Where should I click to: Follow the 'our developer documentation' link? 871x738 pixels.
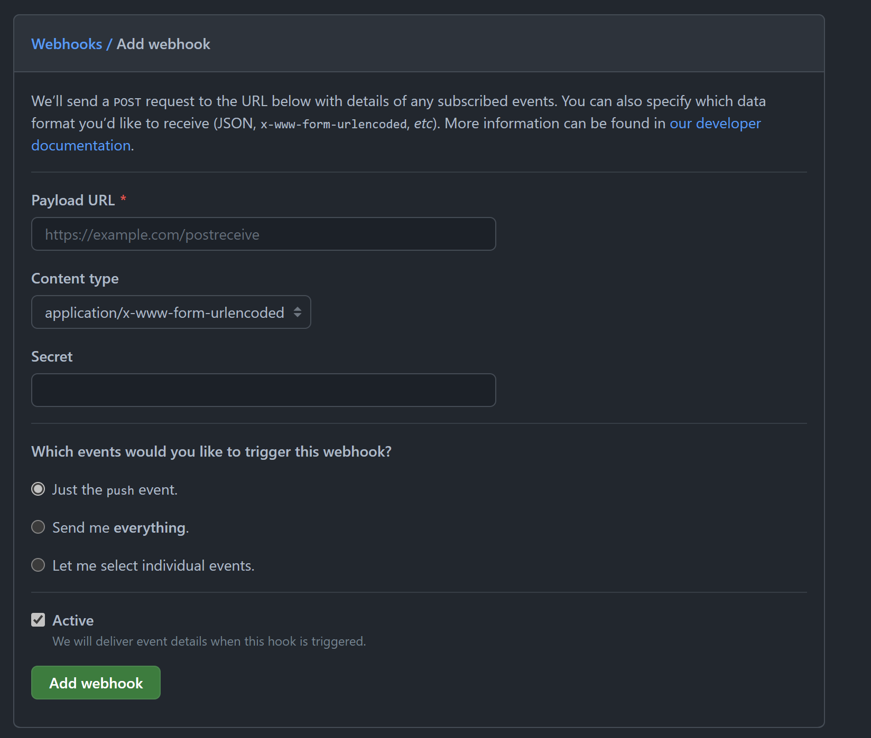click(x=715, y=123)
